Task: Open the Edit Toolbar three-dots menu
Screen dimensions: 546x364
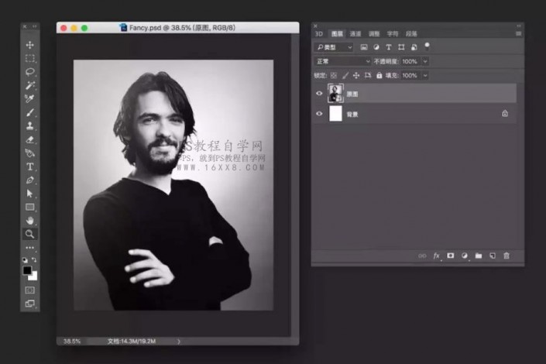Action: click(x=30, y=248)
